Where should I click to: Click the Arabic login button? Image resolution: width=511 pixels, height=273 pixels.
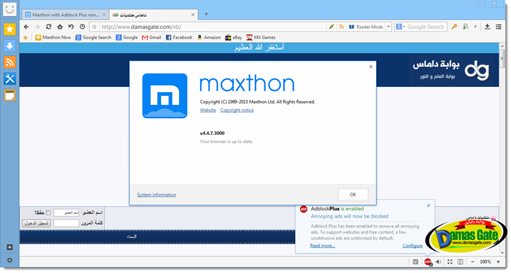pos(36,223)
